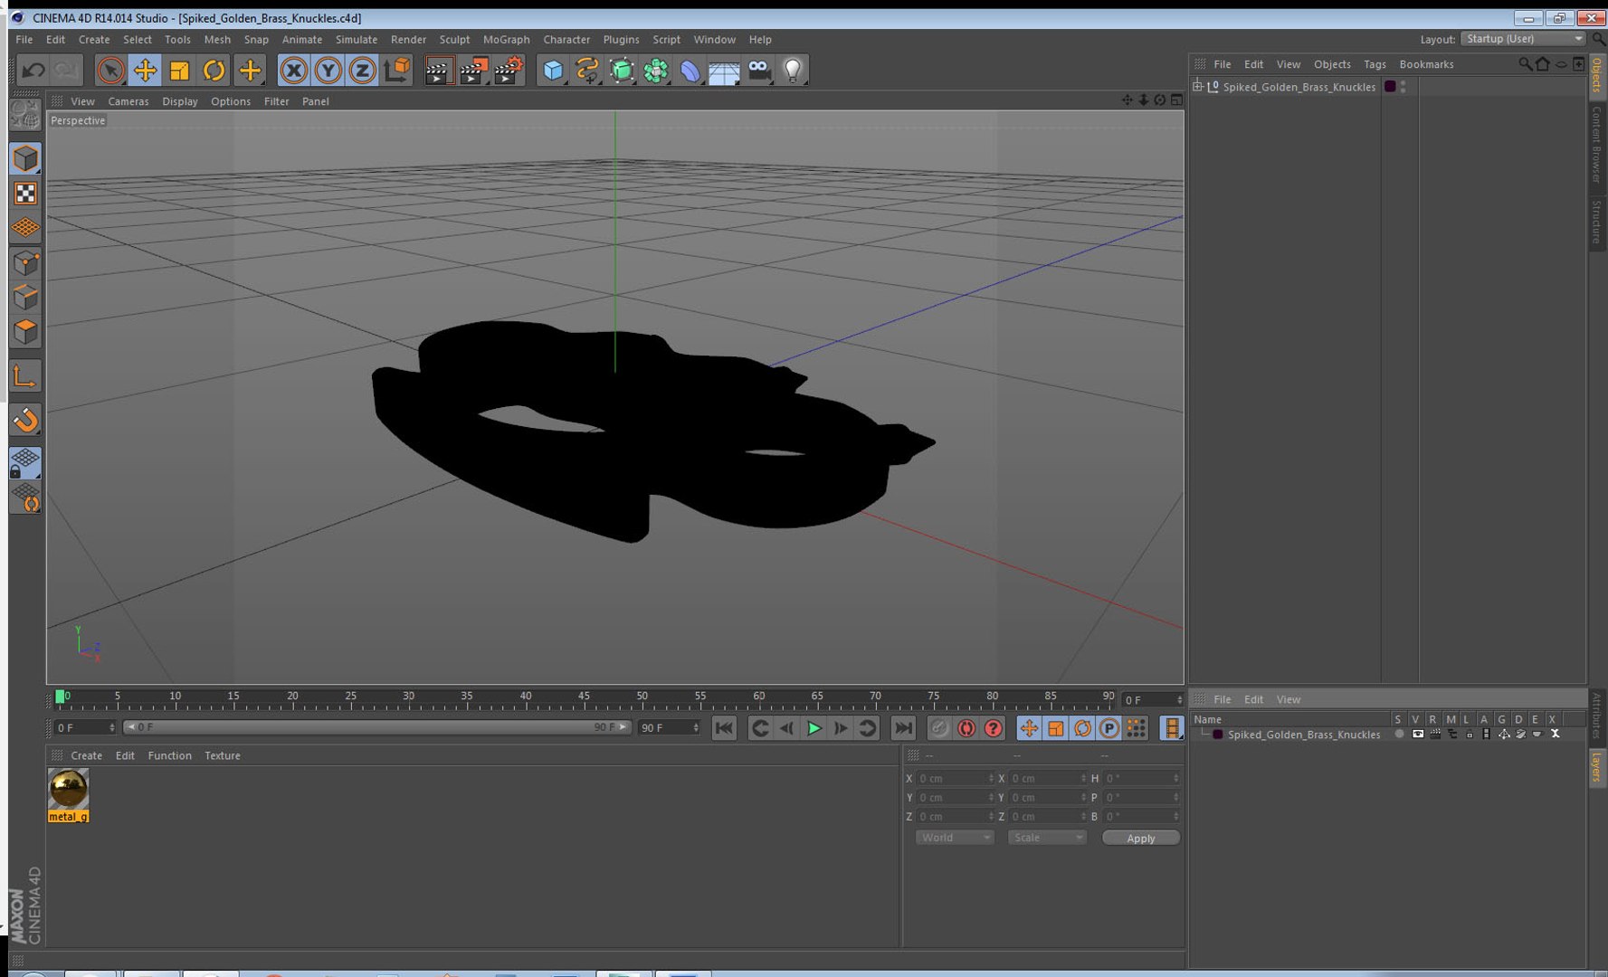Add an Array modeling object
The width and height of the screenshot is (1608, 977).
click(656, 70)
